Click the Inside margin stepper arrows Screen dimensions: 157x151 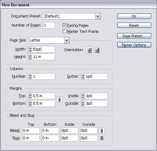83,96
